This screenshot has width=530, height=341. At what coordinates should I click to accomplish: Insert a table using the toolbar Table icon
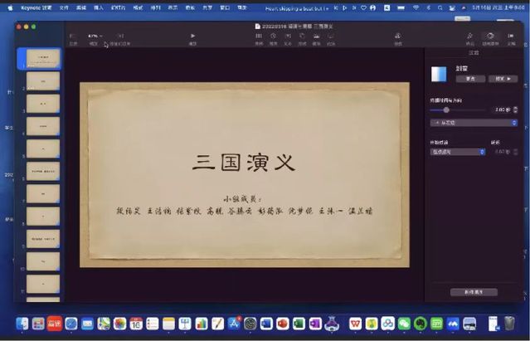pos(259,37)
